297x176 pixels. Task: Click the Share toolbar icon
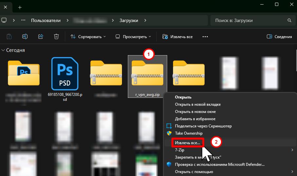(x=41, y=36)
